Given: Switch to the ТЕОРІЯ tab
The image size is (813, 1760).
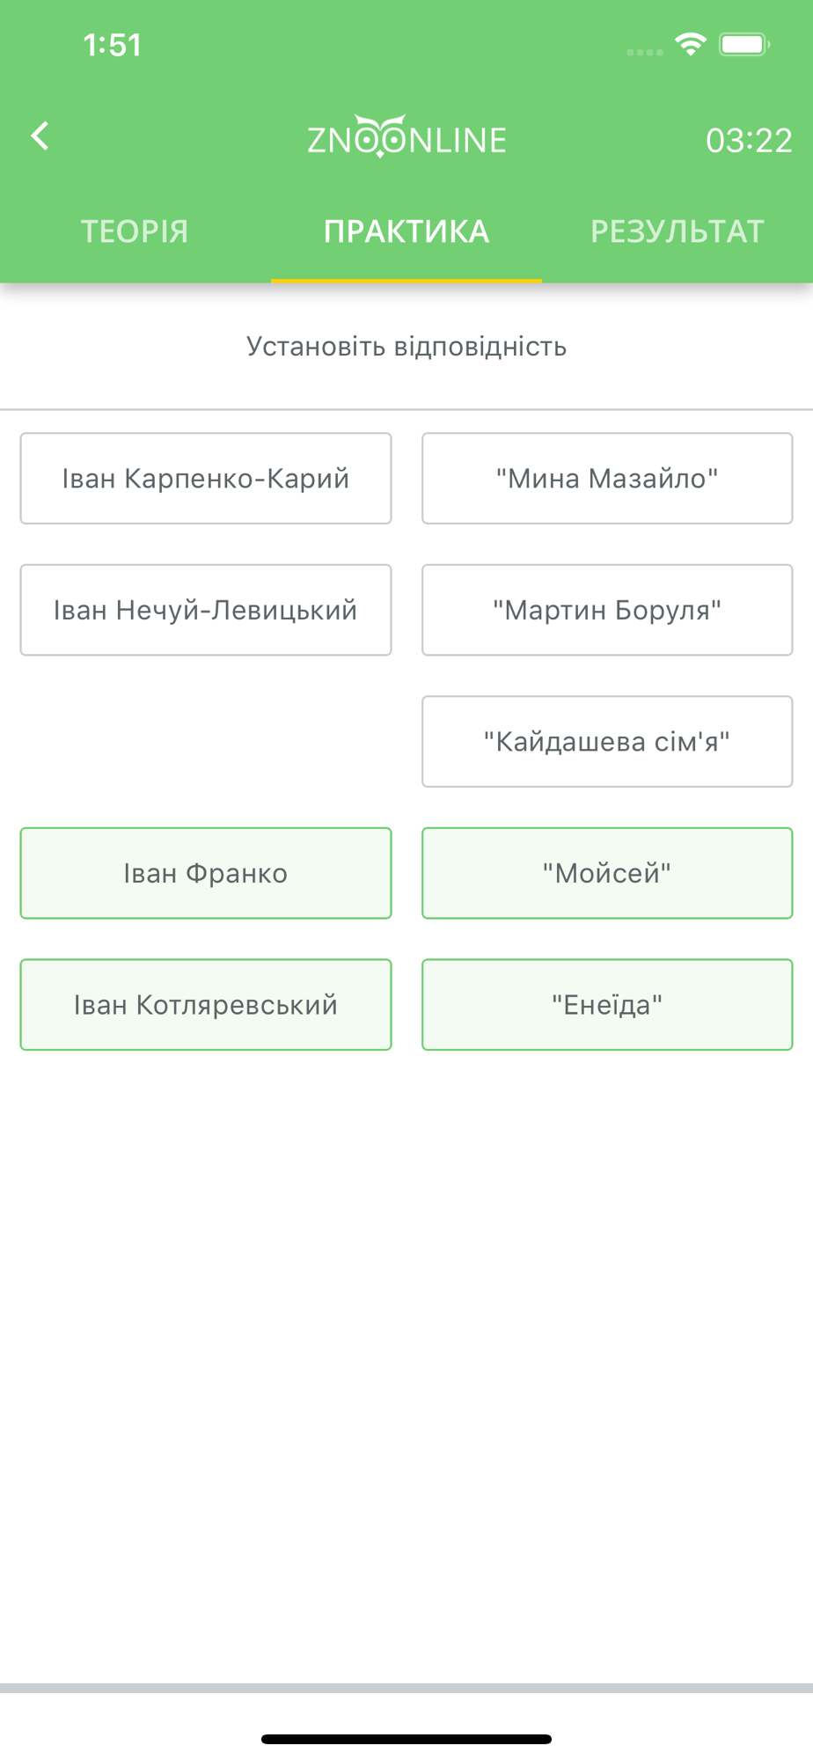Looking at the screenshot, I should point(135,231).
